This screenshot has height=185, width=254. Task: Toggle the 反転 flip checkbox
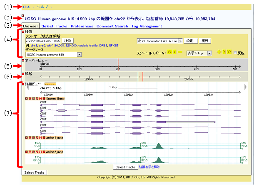click(235, 53)
